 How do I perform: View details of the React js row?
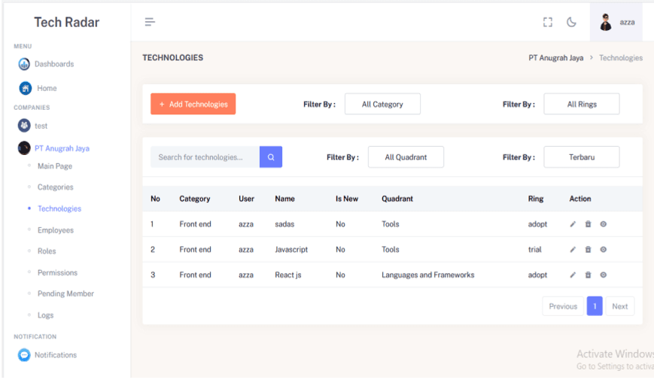[x=603, y=275]
